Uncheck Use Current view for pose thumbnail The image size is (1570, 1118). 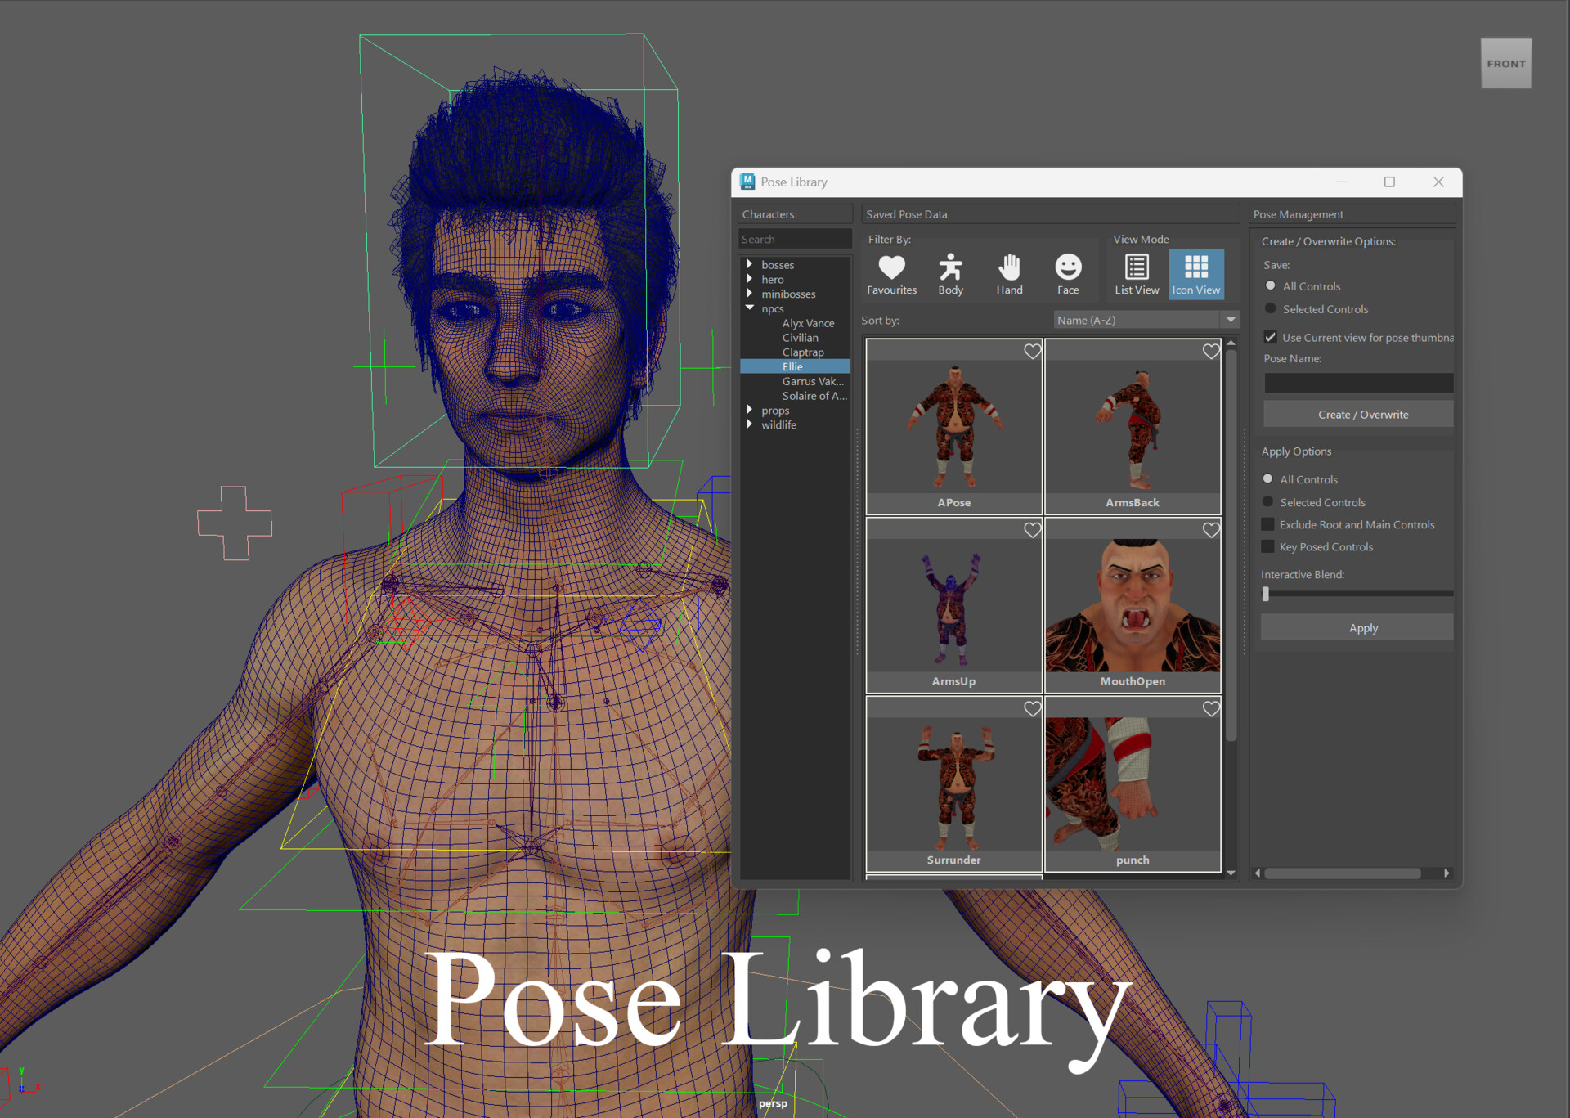pos(1270,337)
